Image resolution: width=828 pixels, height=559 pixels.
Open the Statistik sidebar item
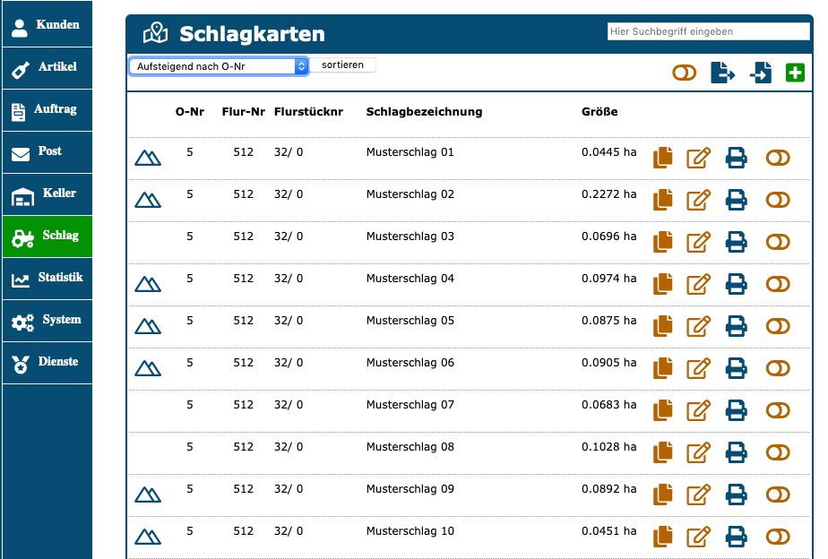[47, 278]
